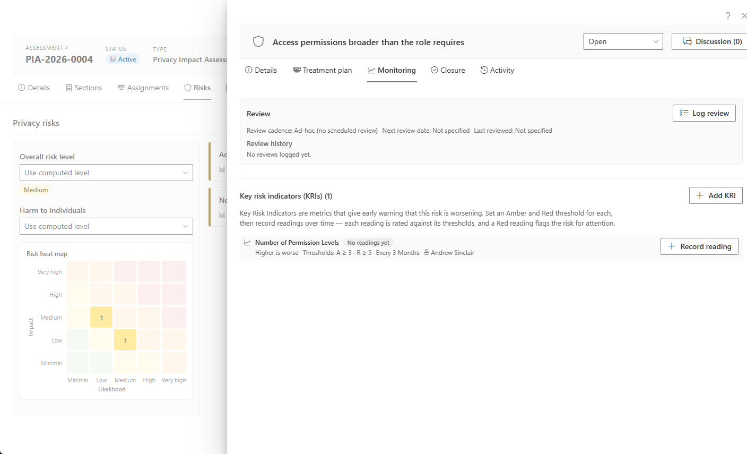The height and width of the screenshot is (454, 747).
Task: Click the Privacy risks heading
Action: tap(36, 123)
